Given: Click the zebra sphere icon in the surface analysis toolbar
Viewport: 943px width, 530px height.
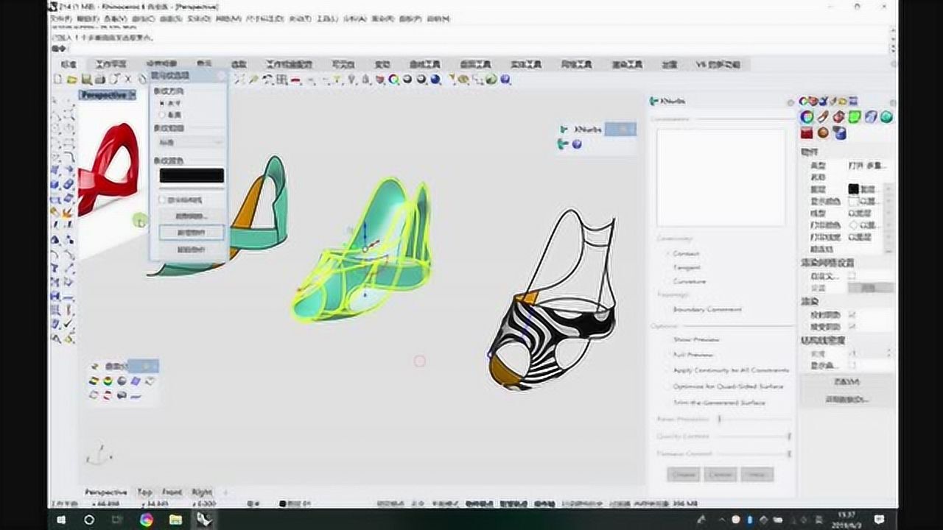Looking at the screenshot, I should coord(122,381).
